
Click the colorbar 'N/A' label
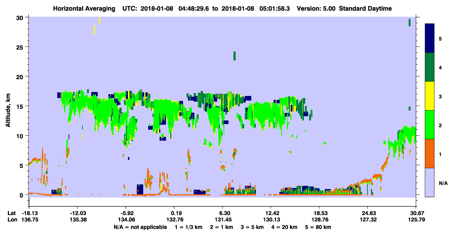[443, 183]
